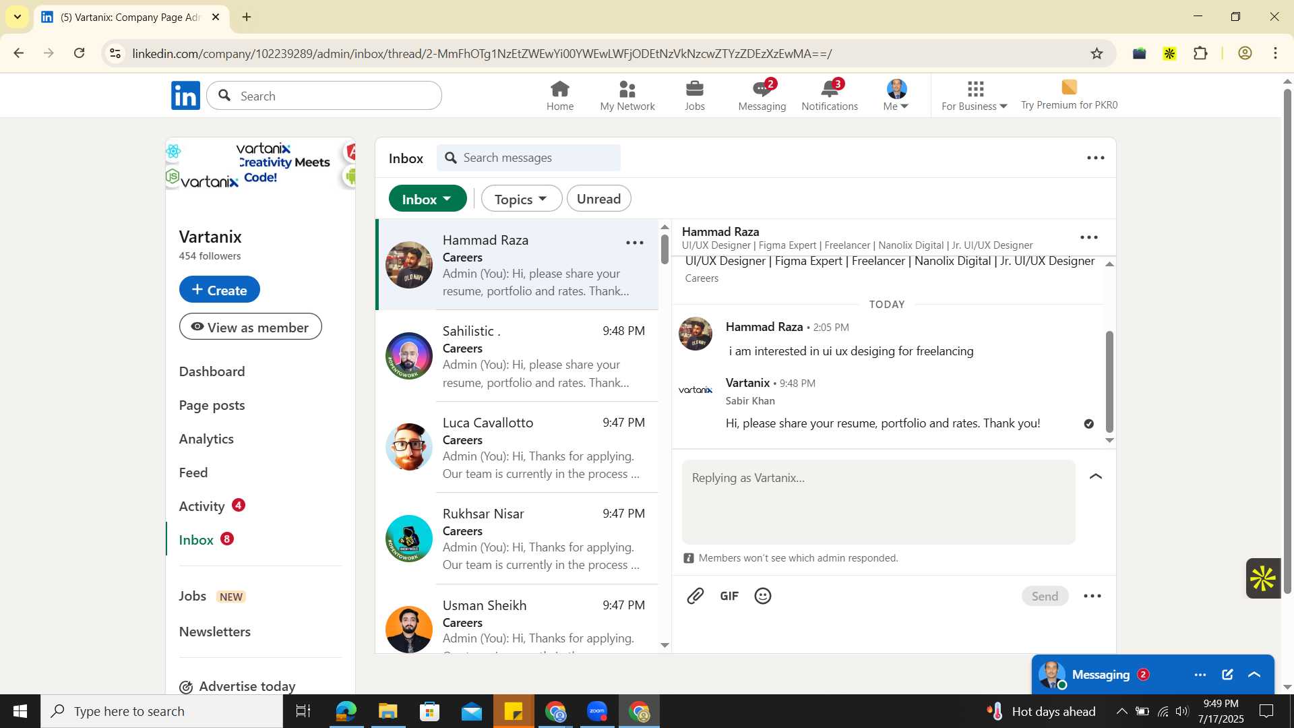
Task: Go back in browser
Action: click(18, 53)
